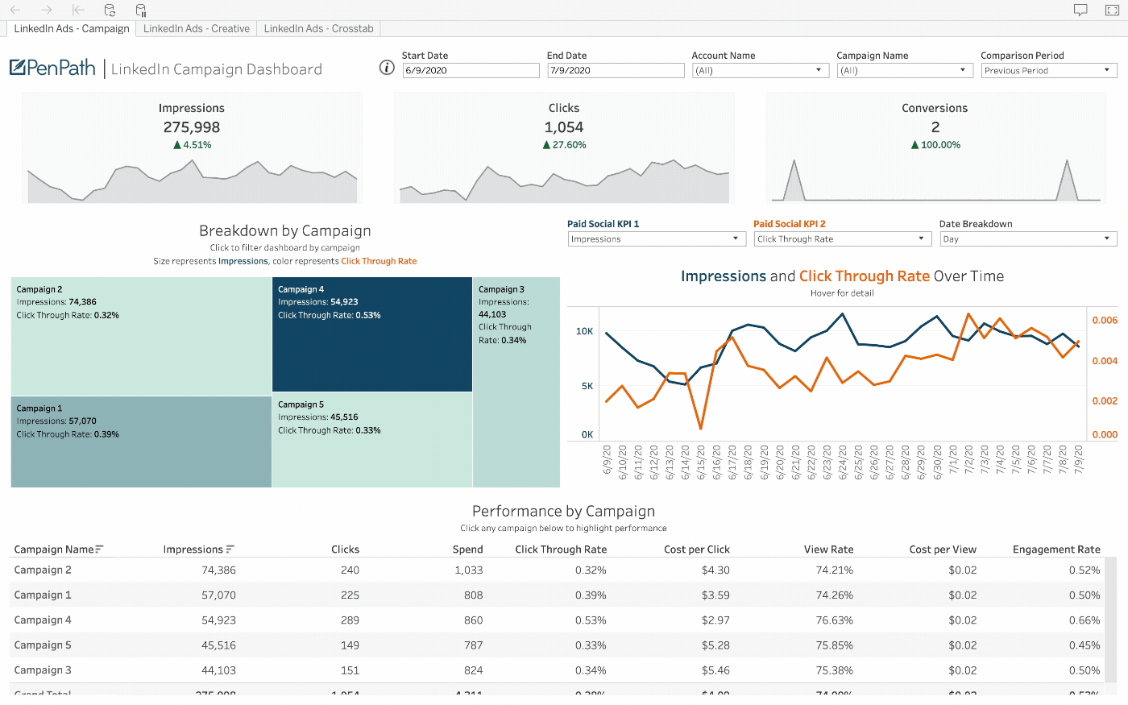Select the Campaign 3 treemap tile
Screen dimensions: 1128x705
(x=516, y=382)
